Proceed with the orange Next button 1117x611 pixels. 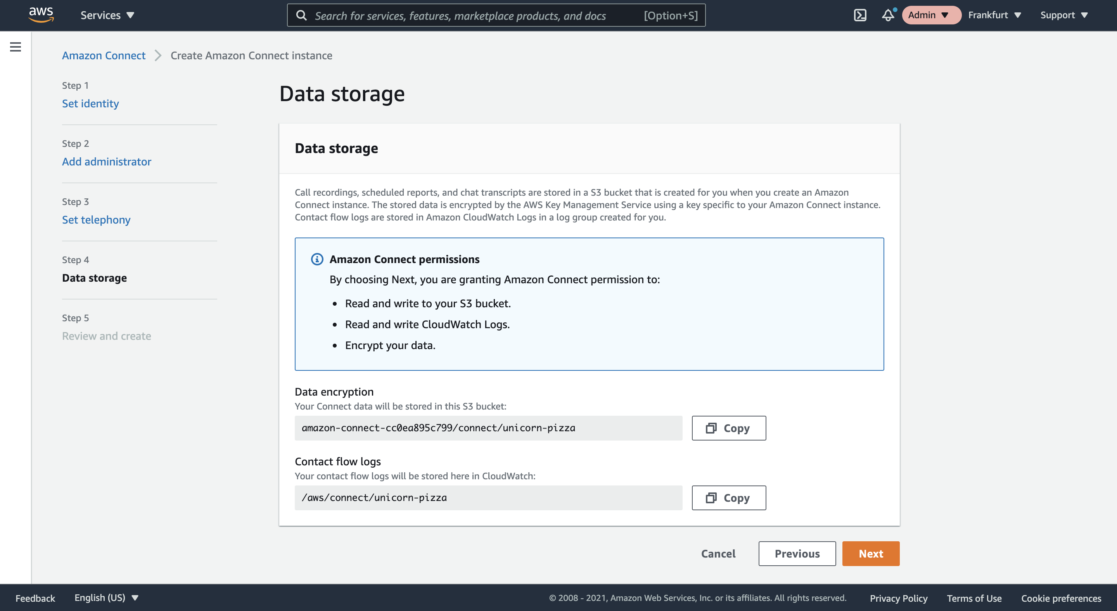pos(871,553)
